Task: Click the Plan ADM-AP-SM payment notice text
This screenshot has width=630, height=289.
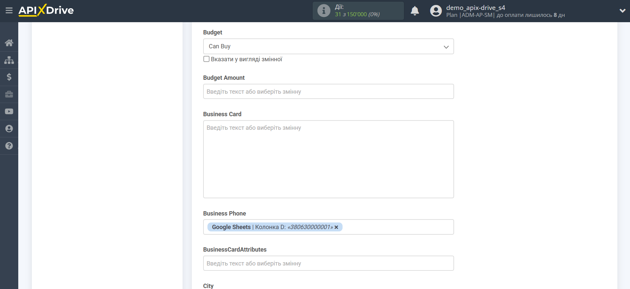Action: pyautogui.click(x=505, y=15)
